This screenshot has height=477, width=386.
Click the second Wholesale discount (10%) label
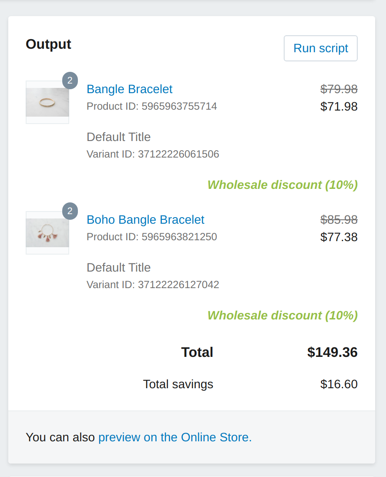pos(282,316)
